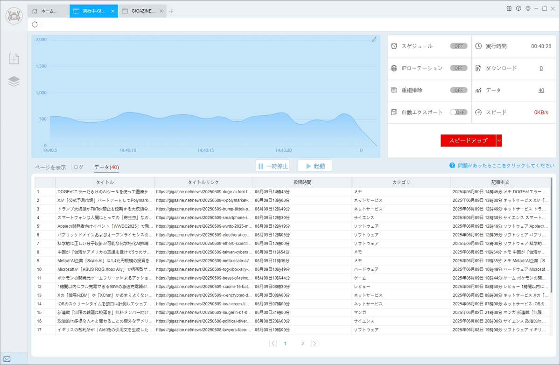Toggle 自動エクスポート switch
The width and height of the screenshot is (560, 365).
(x=459, y=112)
